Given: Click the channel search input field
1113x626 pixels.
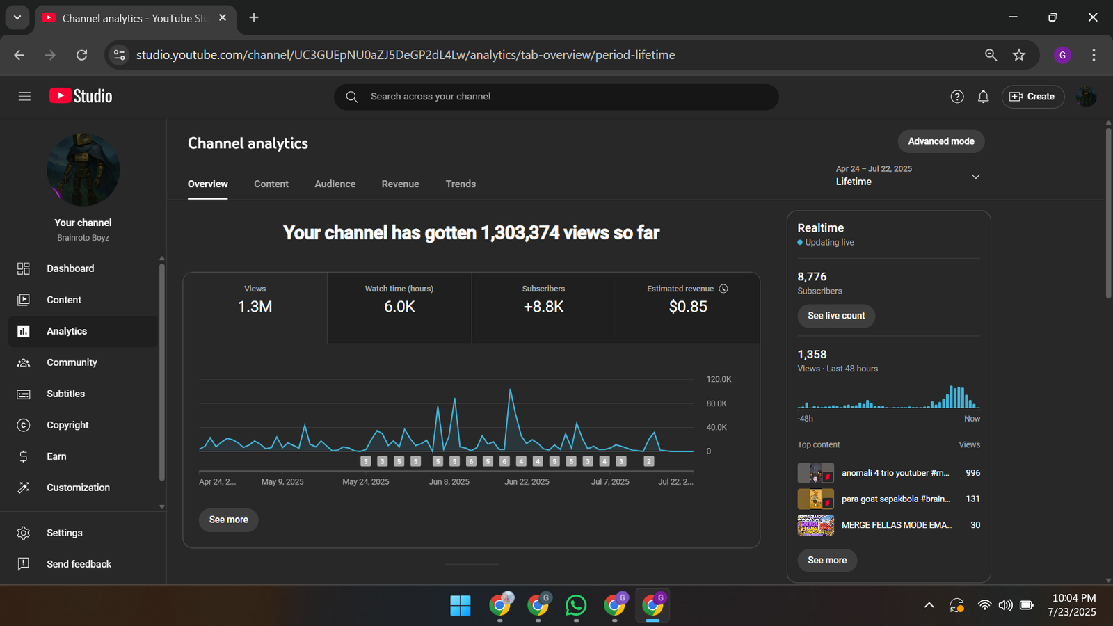Looking at the screenshot, I should (x=556, y=97).
